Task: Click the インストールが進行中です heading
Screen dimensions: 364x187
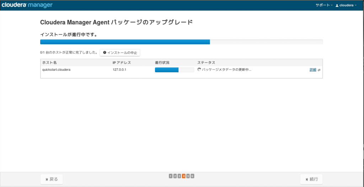Action: click(x=69, y=35)
